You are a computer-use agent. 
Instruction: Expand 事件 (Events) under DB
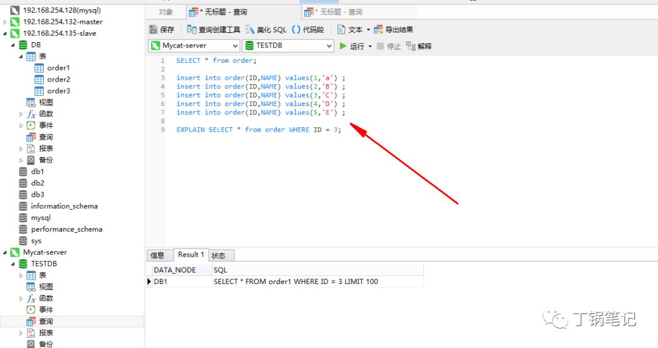tap(21, 125)
